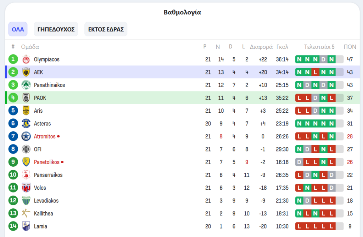Click the Aris club logo

26,111
